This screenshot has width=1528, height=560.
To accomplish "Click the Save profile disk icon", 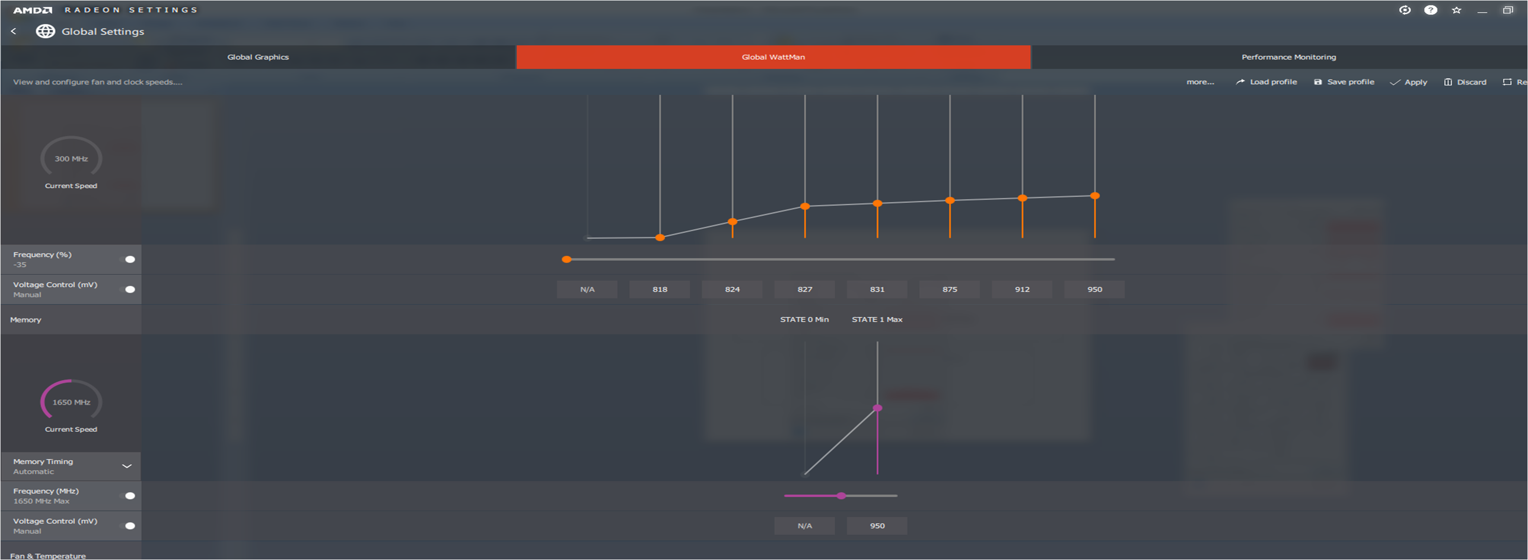I will tap(1318, 82).
